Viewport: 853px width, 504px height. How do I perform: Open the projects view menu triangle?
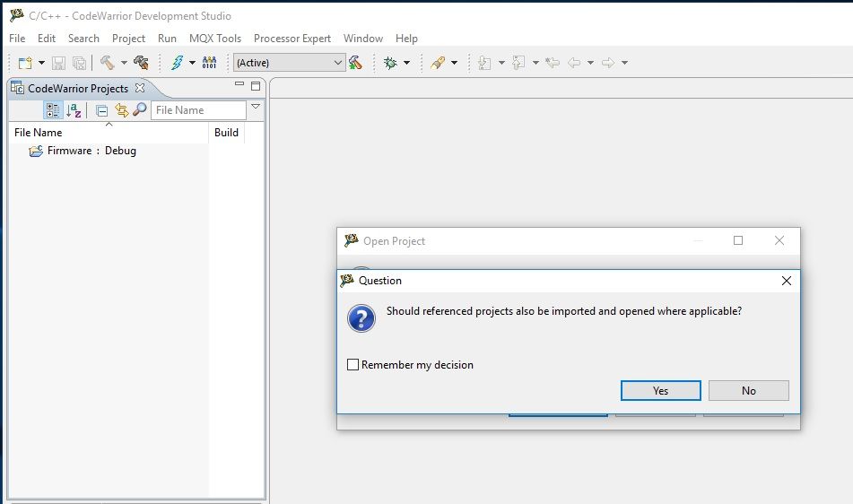[x=256, y=107]
